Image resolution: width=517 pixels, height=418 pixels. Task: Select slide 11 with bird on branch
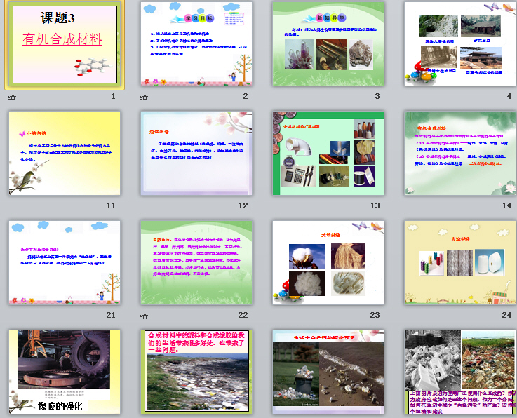[65, 153]
